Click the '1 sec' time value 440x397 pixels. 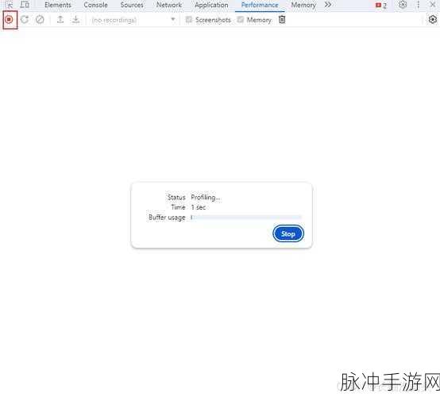[199, 207]
